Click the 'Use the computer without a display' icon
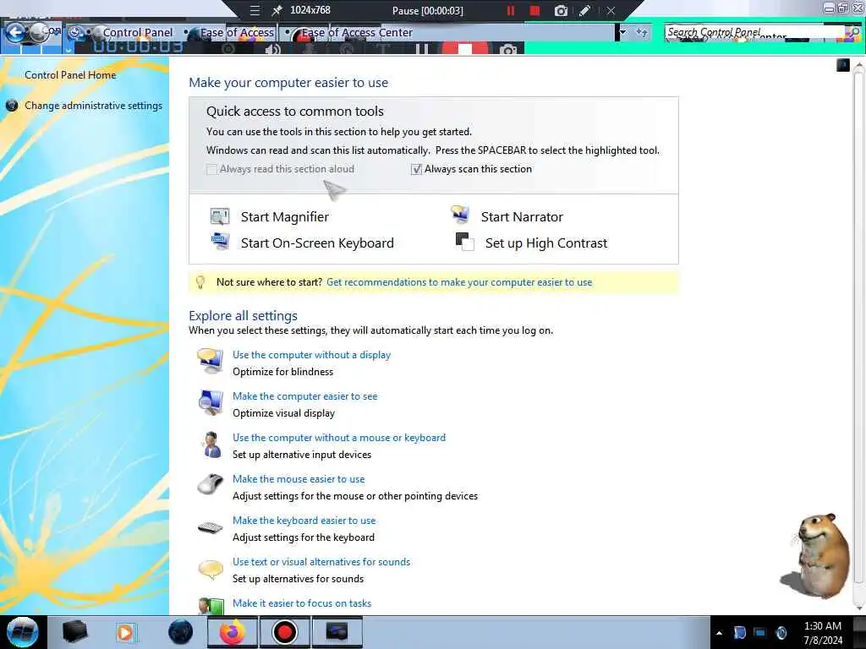This screenshot has width=866, height=649. 211,362
